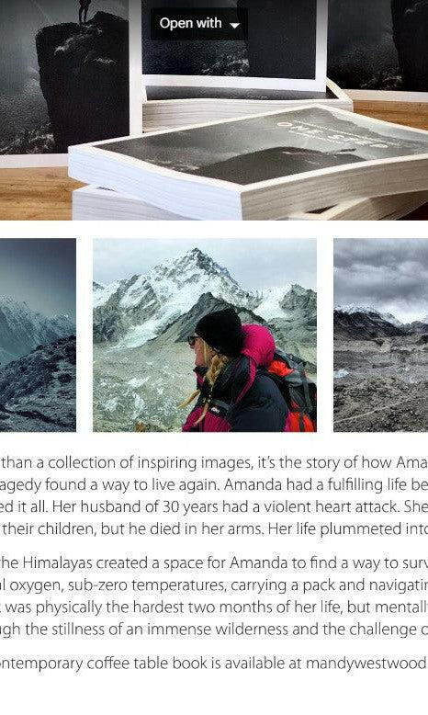Expand the Open with dropdown arrow
The width and height of the screenshot is (428, 715).
(235, 25)
